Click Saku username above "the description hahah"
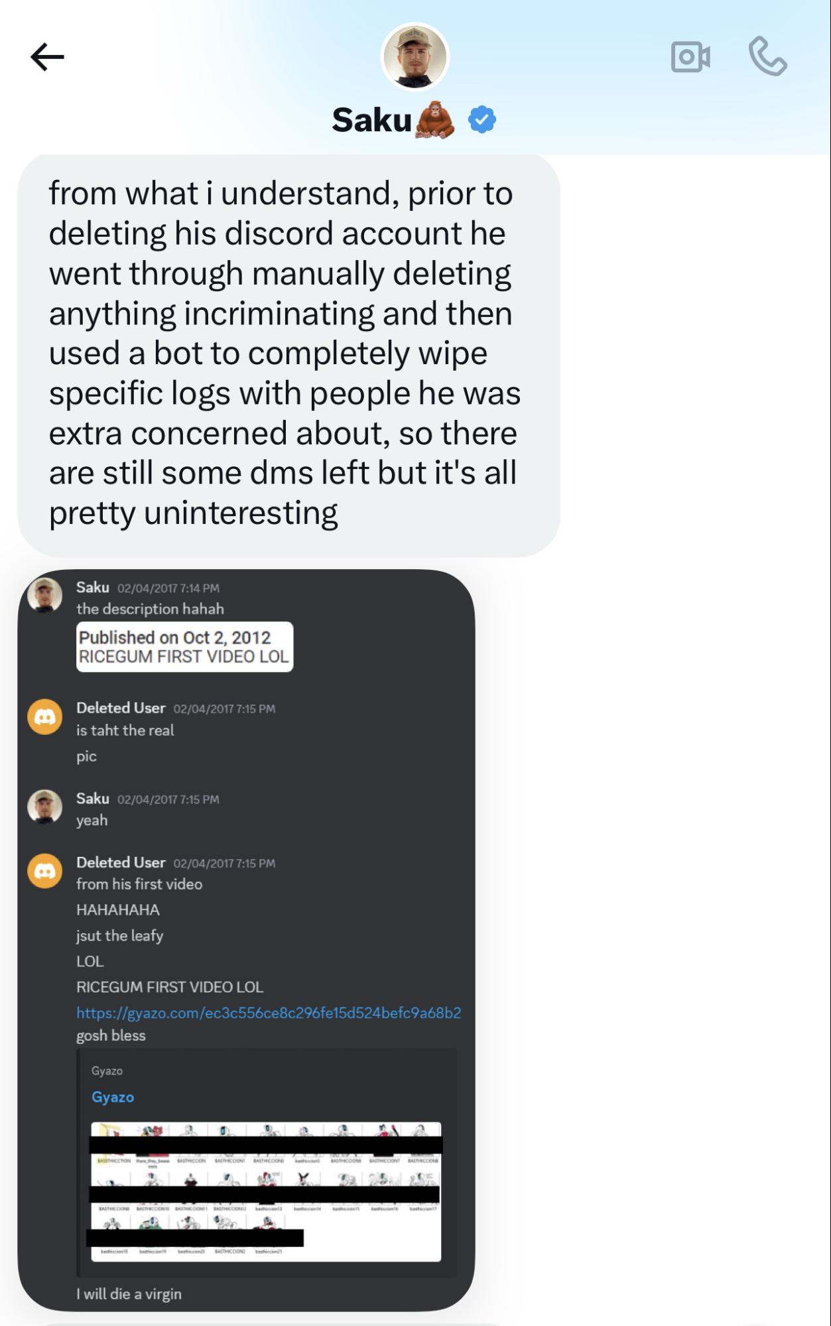831x1326 pixels. (x=93, y=587)
